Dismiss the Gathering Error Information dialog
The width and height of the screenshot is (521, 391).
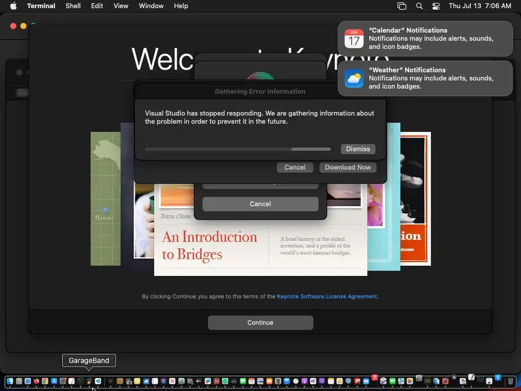[x=358, y=149]
